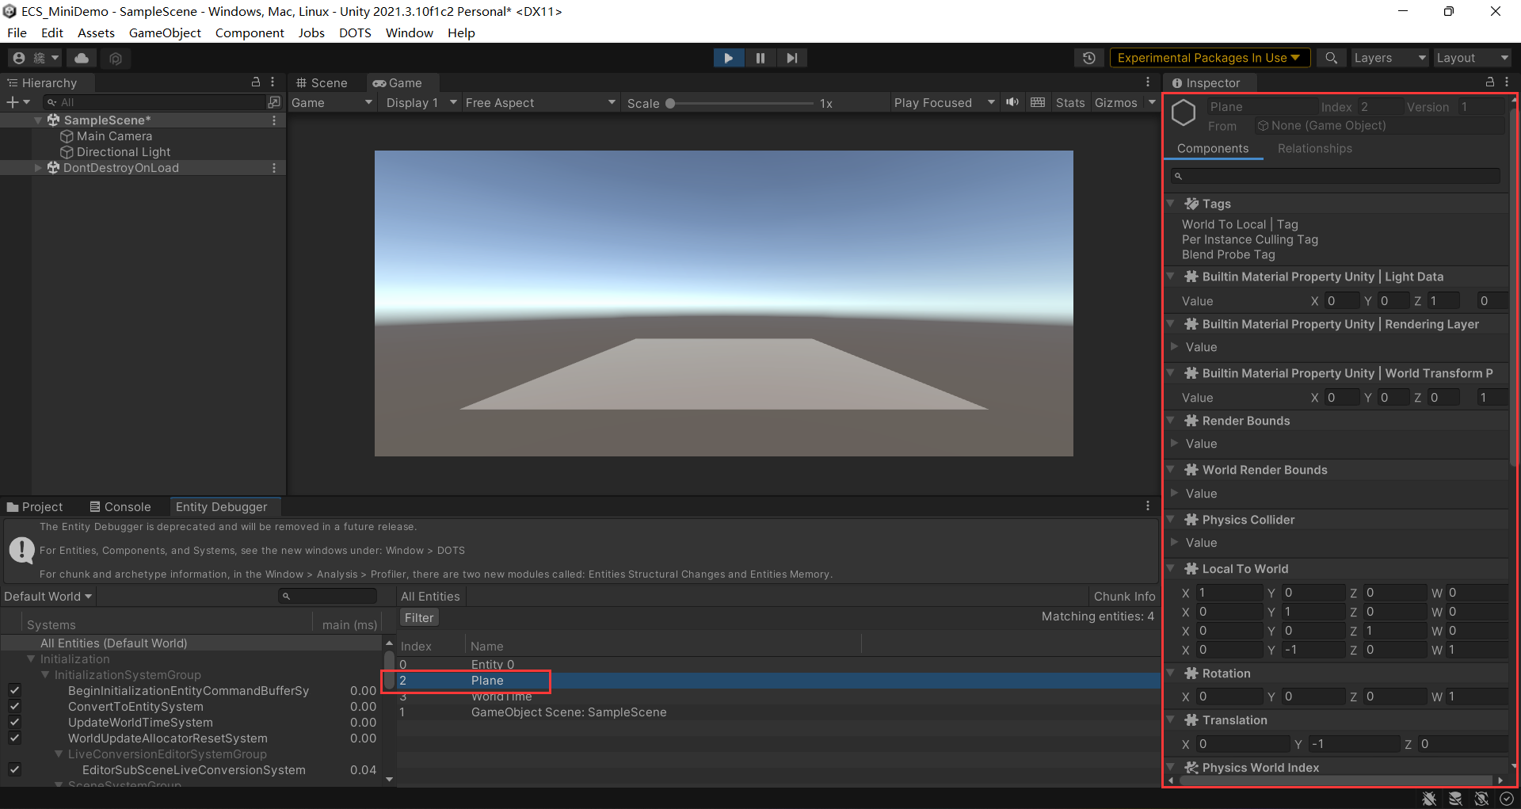Open the Experimental Packages In Use dropdown

(x=1210, y=58)
